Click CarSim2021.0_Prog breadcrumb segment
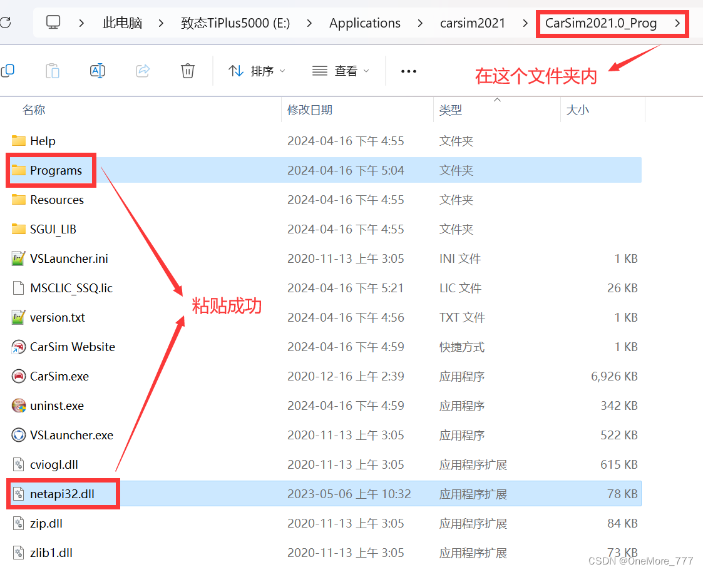The width and height of the screenshot is (703, 572). [601, 23]
